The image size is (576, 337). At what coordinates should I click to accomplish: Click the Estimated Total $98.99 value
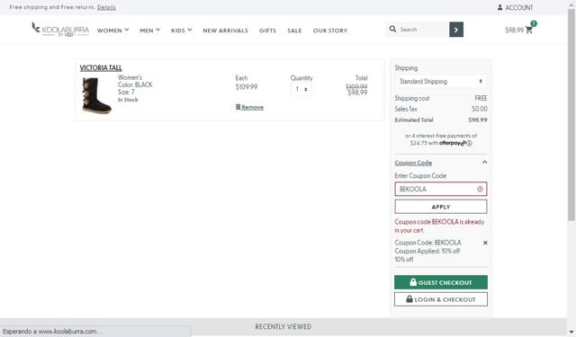[478, 120]
